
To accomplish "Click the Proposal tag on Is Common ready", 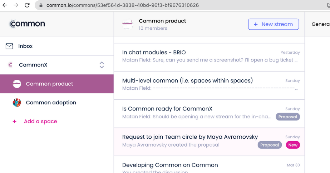I will coord(288,117).
